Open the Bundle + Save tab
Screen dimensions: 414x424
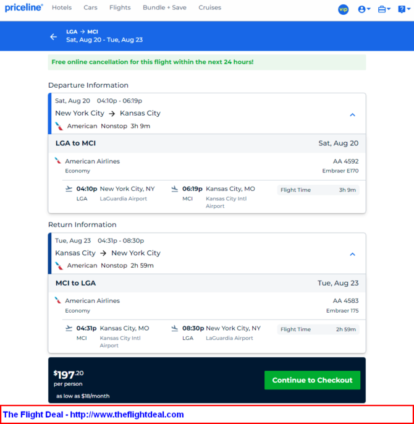point(164,7)
